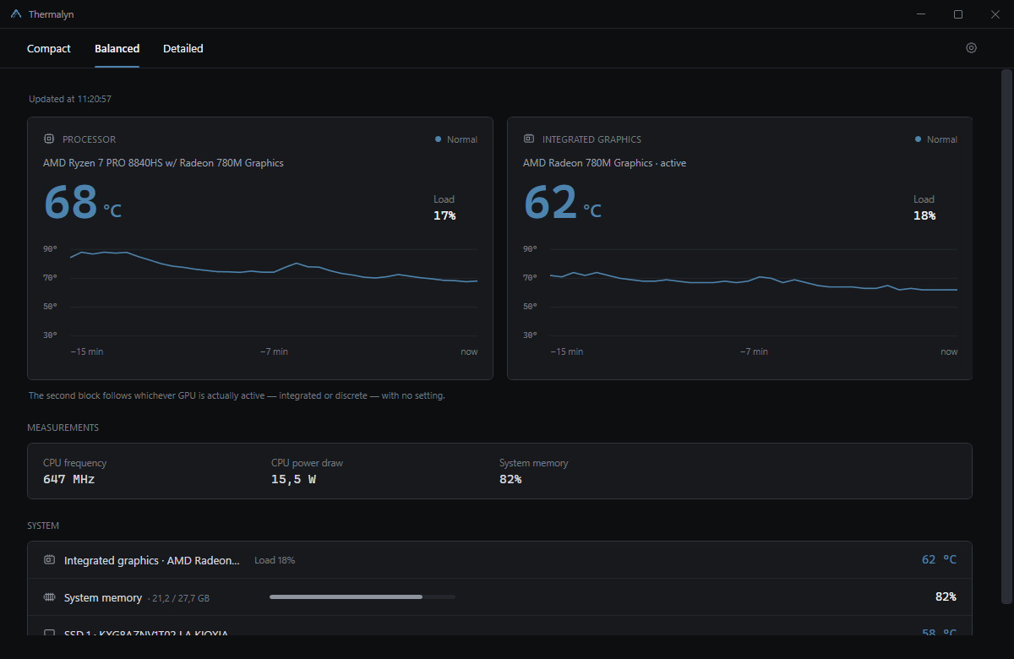
Task: Click the Processor chip icon
Action: (x=49, y=139)
